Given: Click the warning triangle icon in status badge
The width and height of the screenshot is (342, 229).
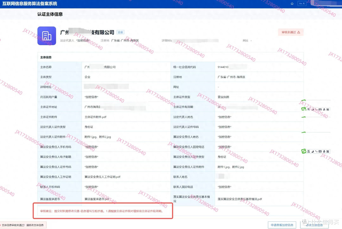Looking at the screenshot, I should (x=299, y=32).
